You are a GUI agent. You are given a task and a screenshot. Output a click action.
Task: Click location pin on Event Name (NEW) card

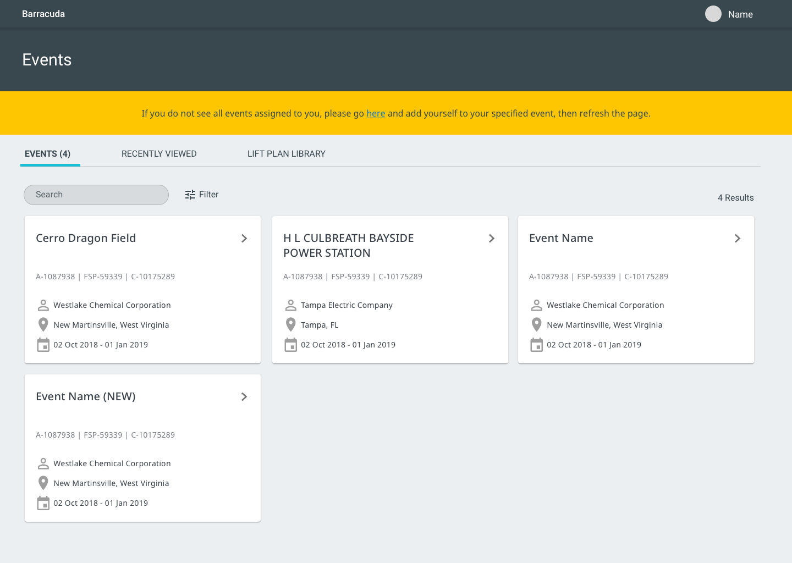(x=43, y=483)
